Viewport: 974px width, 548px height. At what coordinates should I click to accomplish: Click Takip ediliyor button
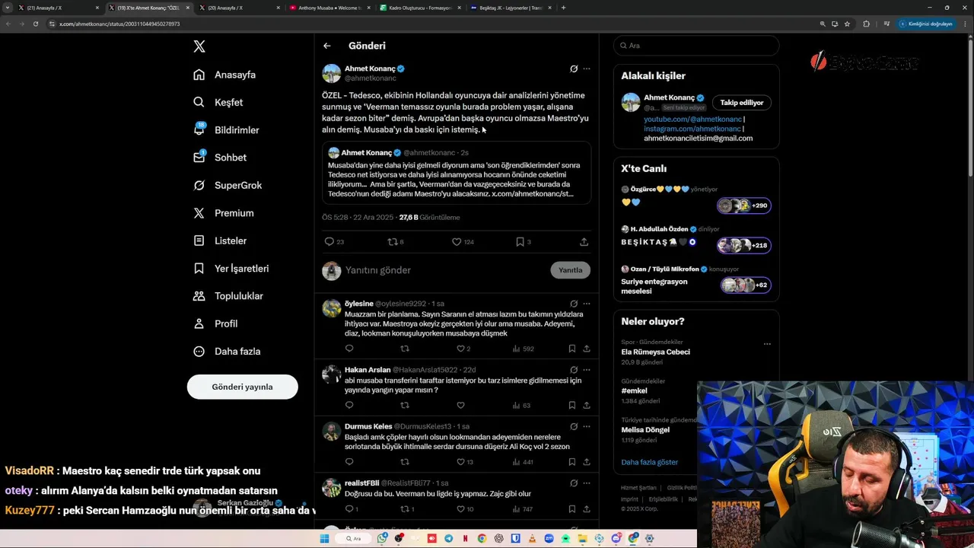coord(742,102)
